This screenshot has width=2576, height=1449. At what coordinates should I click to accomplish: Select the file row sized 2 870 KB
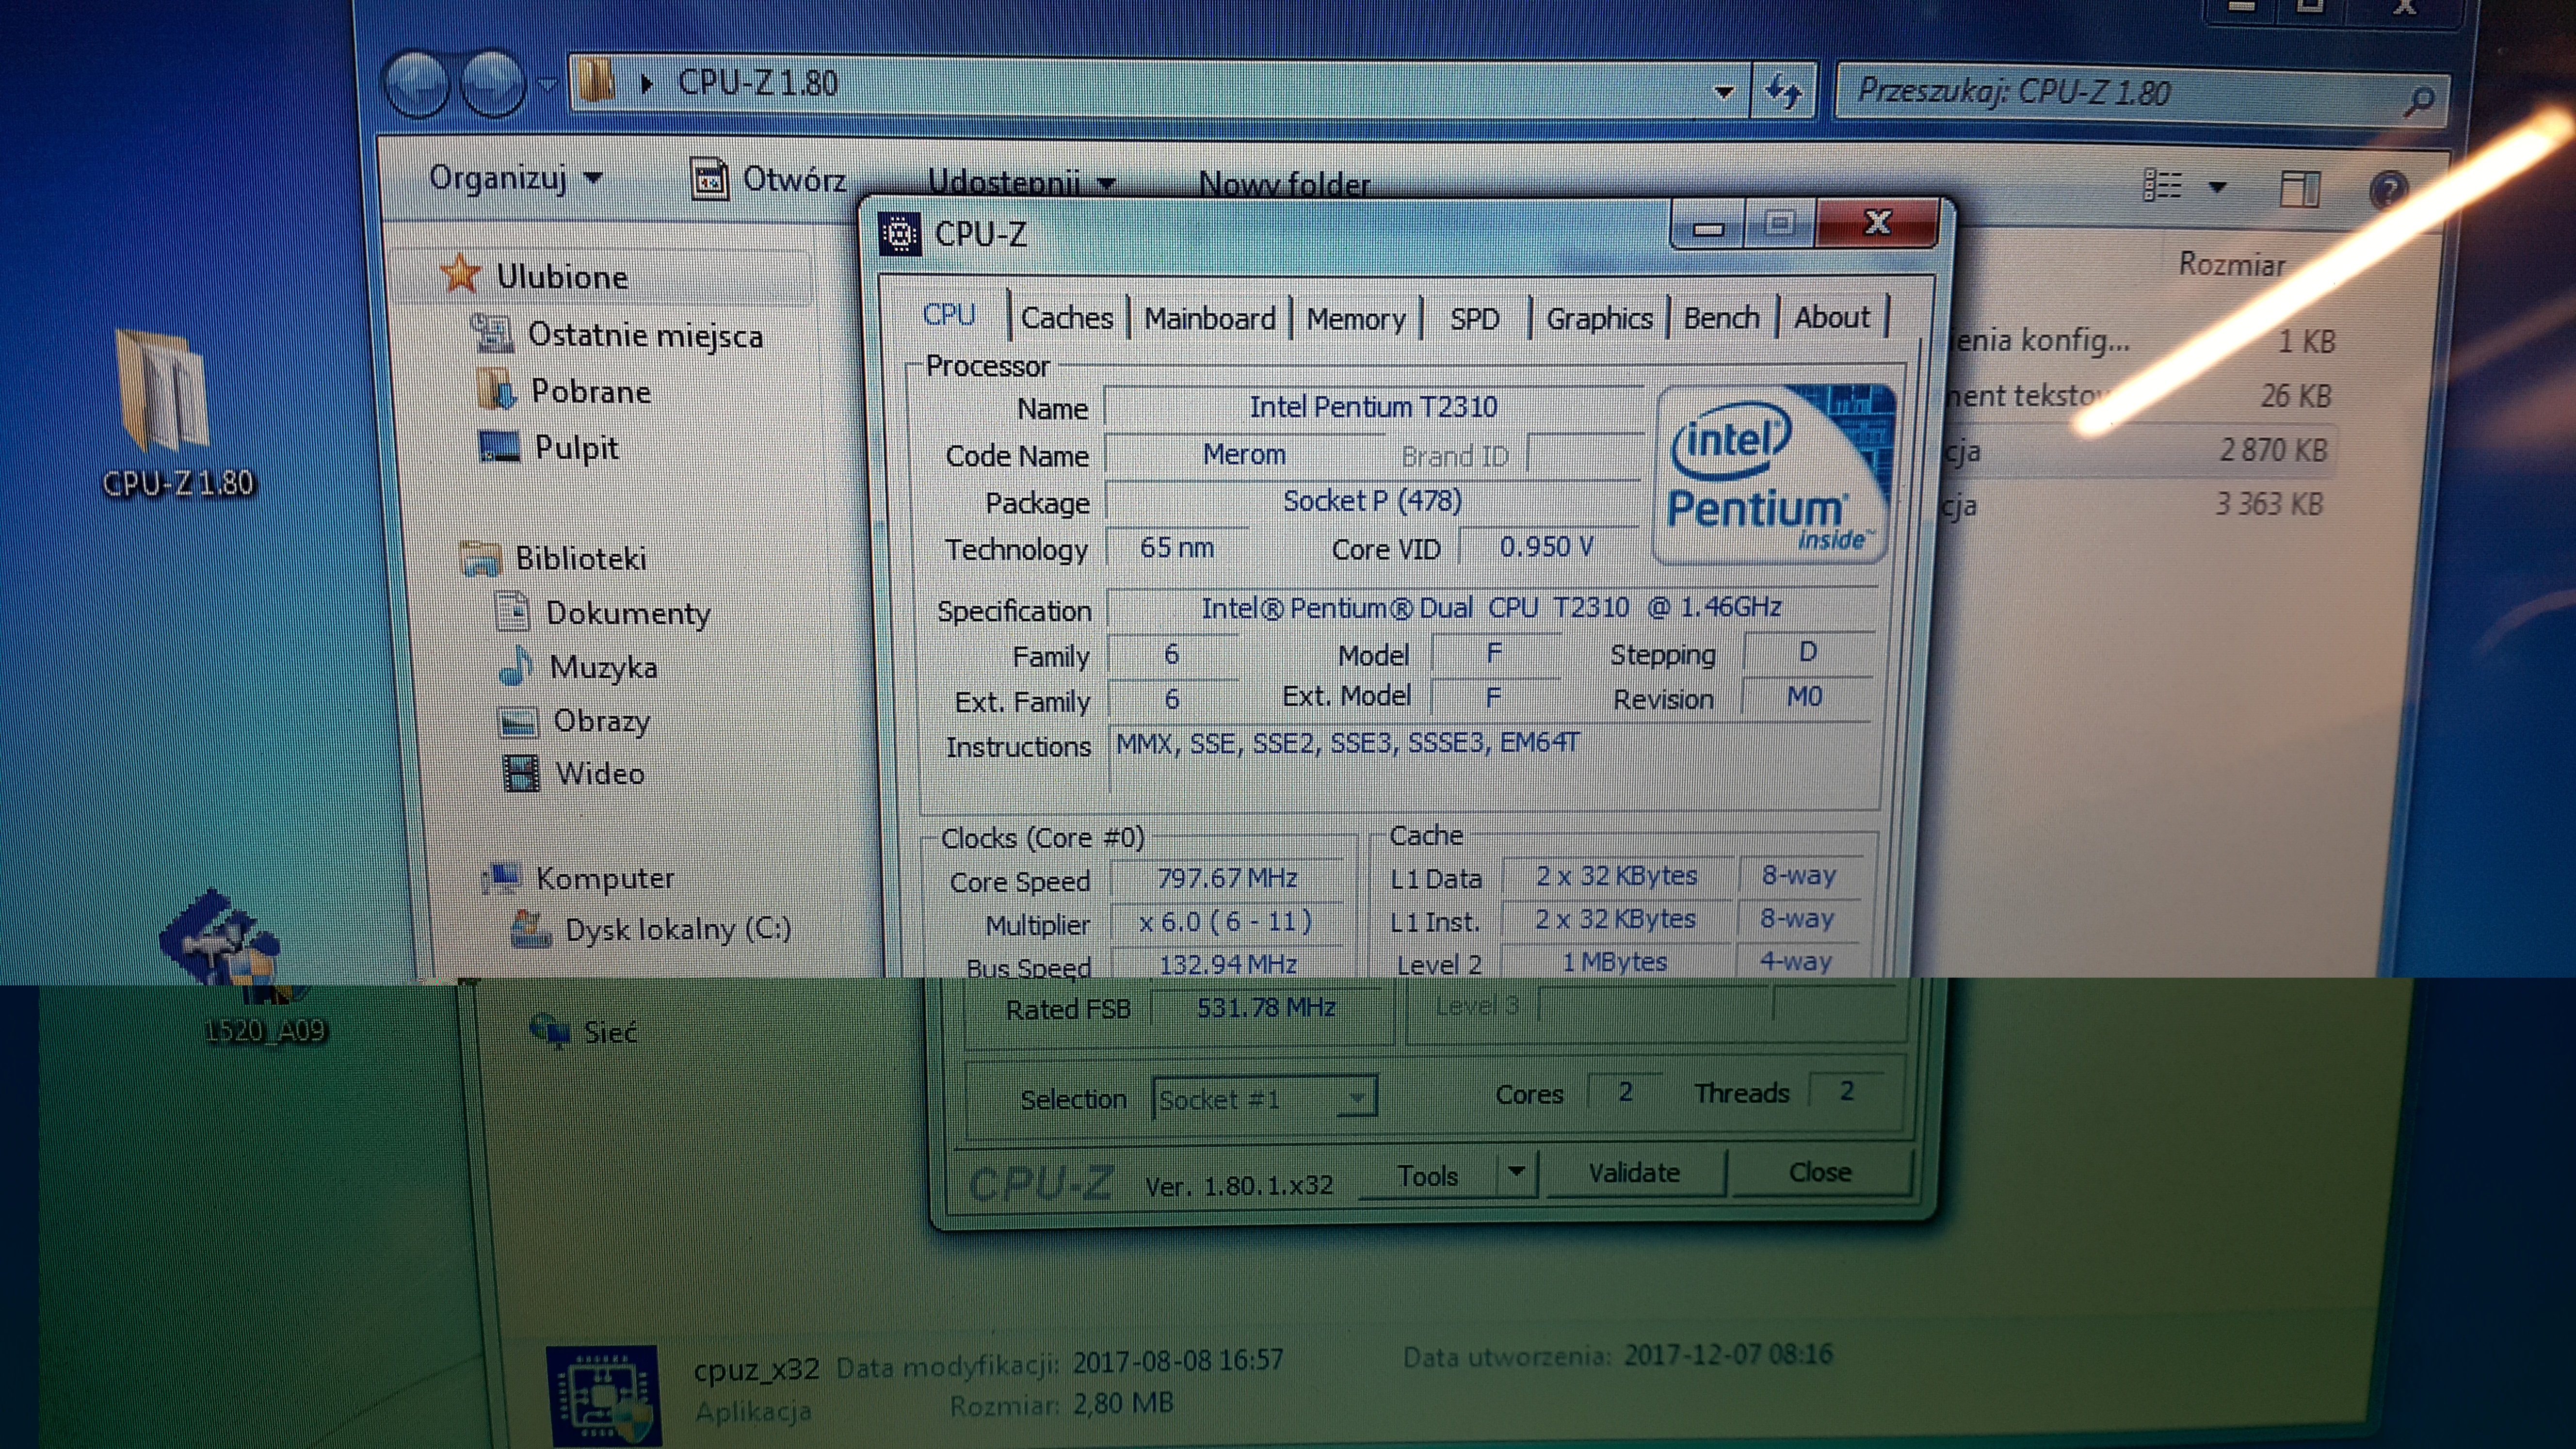[2140, 451]
